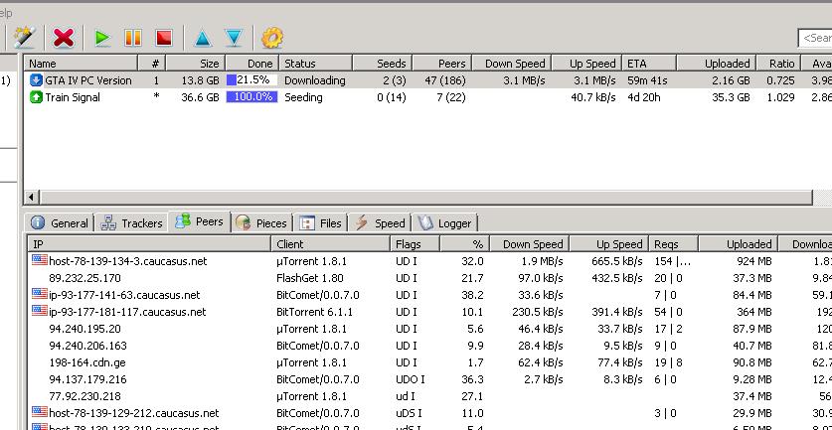
Task: Switch to the Trackers tab
Action: click(x=131, y=223)
